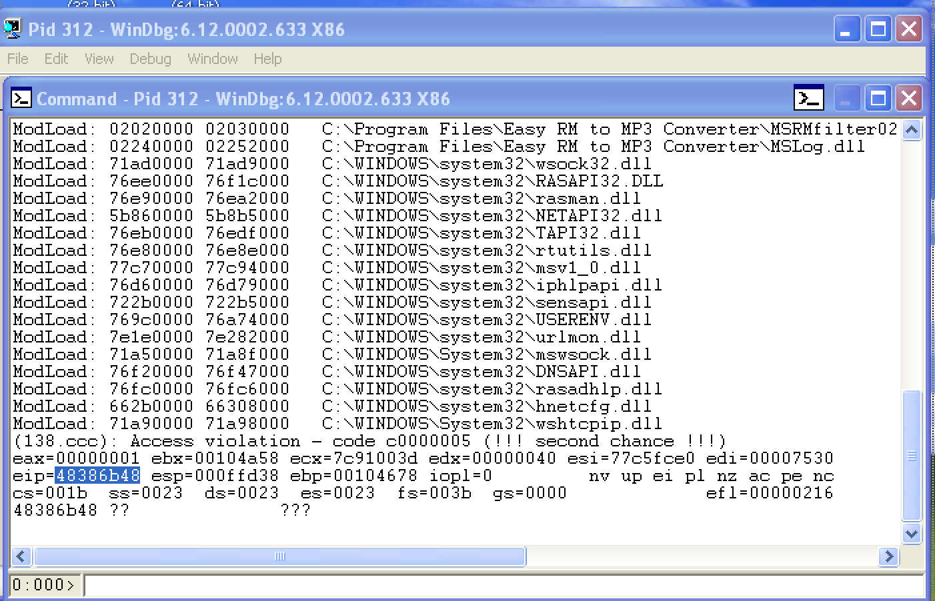Screen dimensions: 935x601
Task: Click the register text "esp=000ffd38"
Action: 215,476
